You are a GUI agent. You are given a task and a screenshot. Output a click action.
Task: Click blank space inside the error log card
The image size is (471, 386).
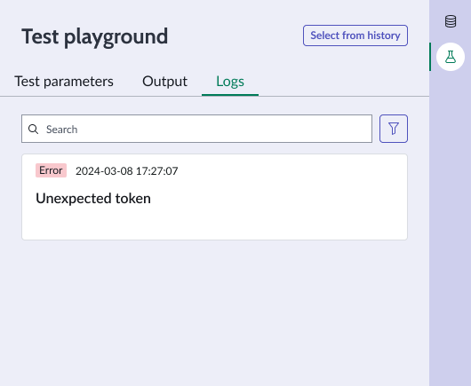(270, 210)
